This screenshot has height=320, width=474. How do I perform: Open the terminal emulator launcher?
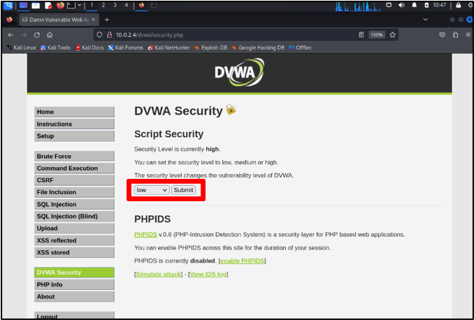pyautogui.click(x=71, y=5)
